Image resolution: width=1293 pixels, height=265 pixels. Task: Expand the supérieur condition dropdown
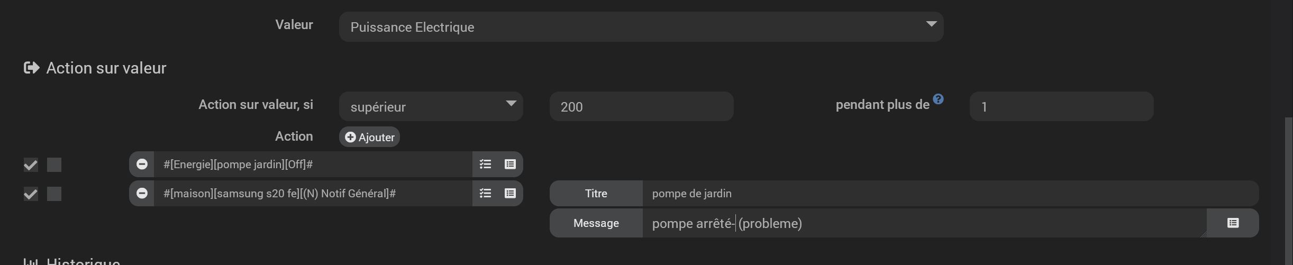tap(431, 107)
